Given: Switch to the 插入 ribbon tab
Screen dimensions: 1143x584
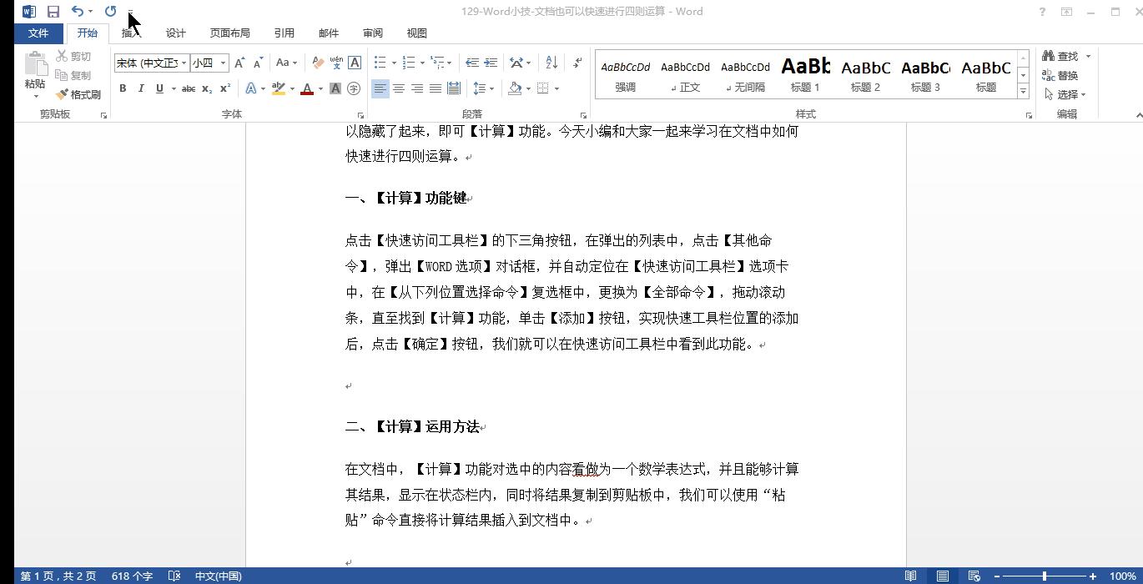Looking at the screenshot, I should pyautogui.click(x=130, y=33).
